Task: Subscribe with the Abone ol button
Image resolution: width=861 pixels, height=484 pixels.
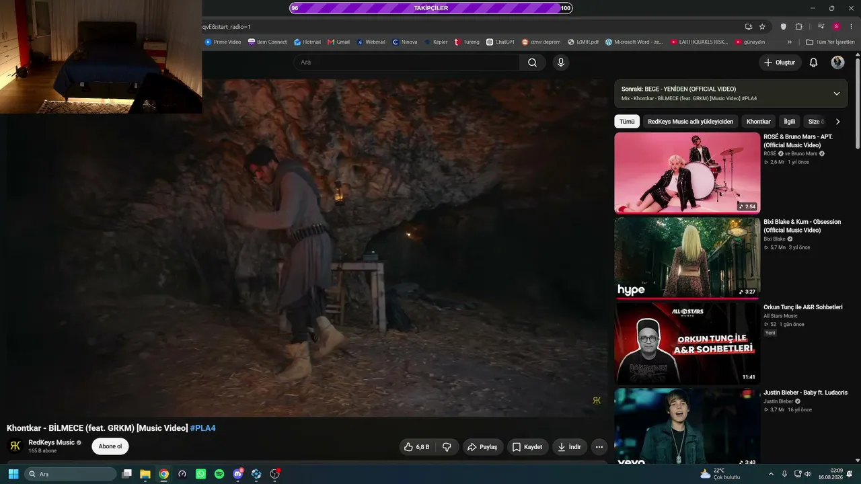Action: pyautogui.click(x=110, y=446)
